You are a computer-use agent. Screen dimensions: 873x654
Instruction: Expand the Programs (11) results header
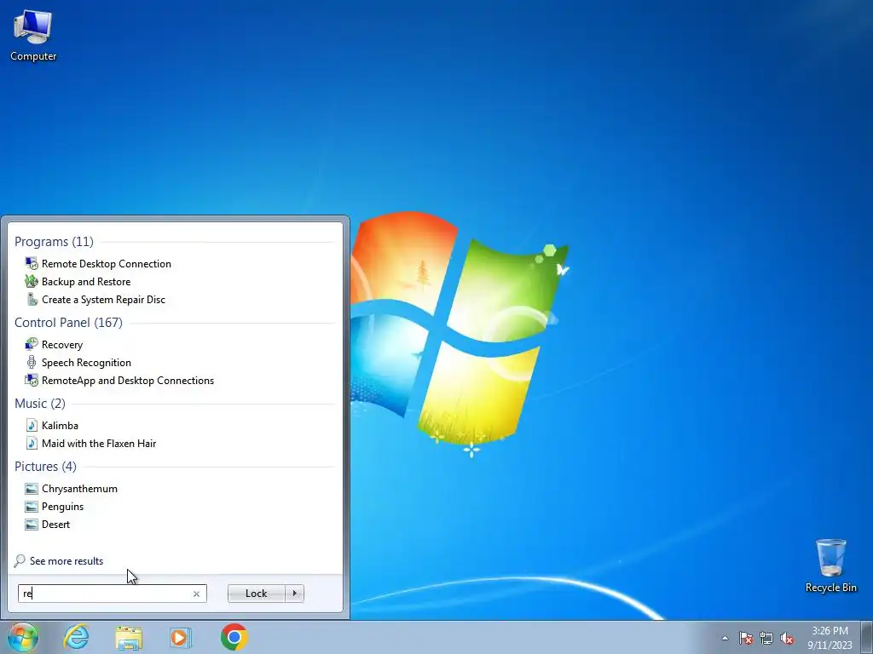pyautogui.click(x=54, y=241)
